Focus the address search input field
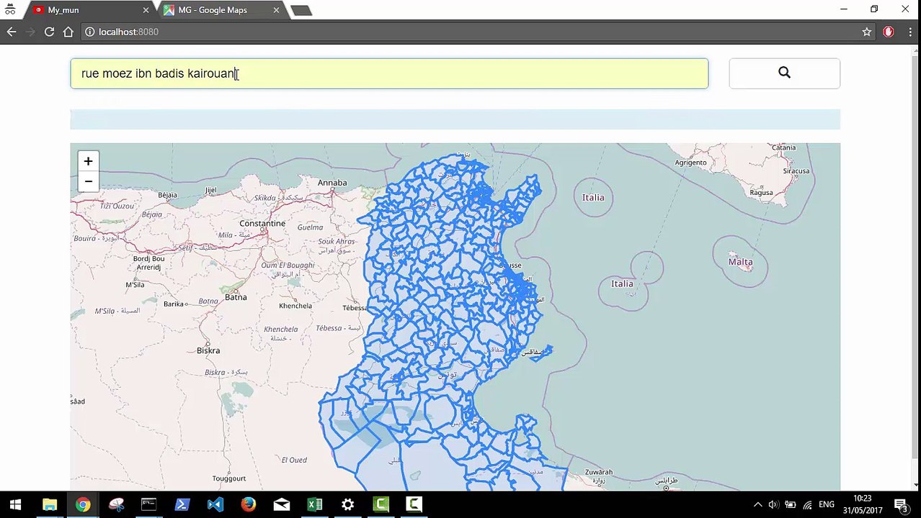Image resolution: width=921 pixels, height=518 pixels. 389,73
